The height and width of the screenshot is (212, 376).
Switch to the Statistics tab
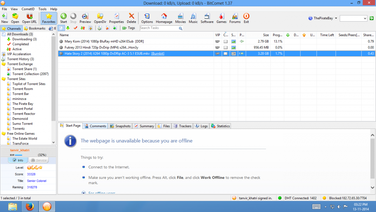[220, 126]
